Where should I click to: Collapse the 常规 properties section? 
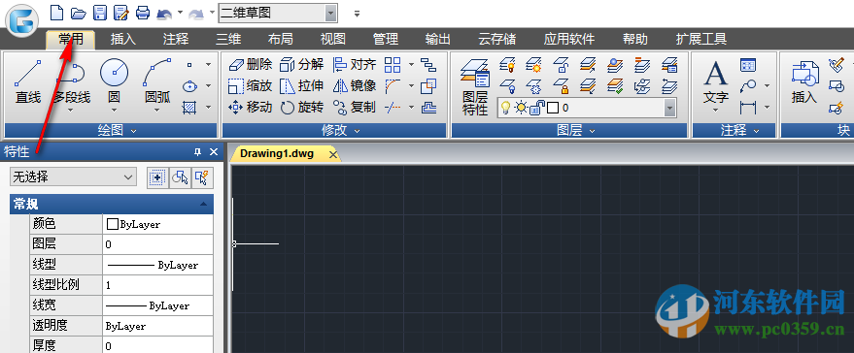click(x=203, y=205)
